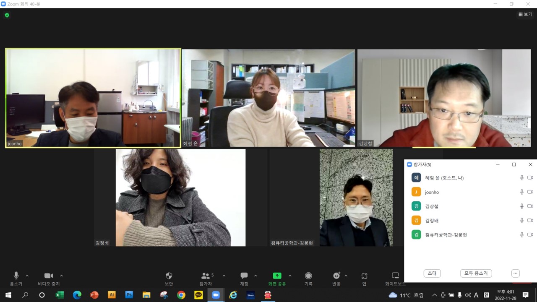Click joonho's orange J avatar

pyautogui.click(x=416, y=192)
